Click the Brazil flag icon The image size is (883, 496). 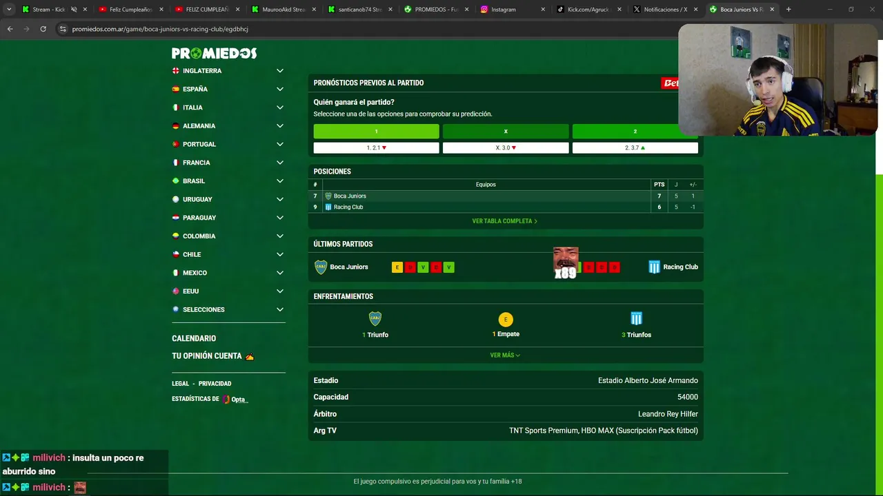tap(176, 180)
